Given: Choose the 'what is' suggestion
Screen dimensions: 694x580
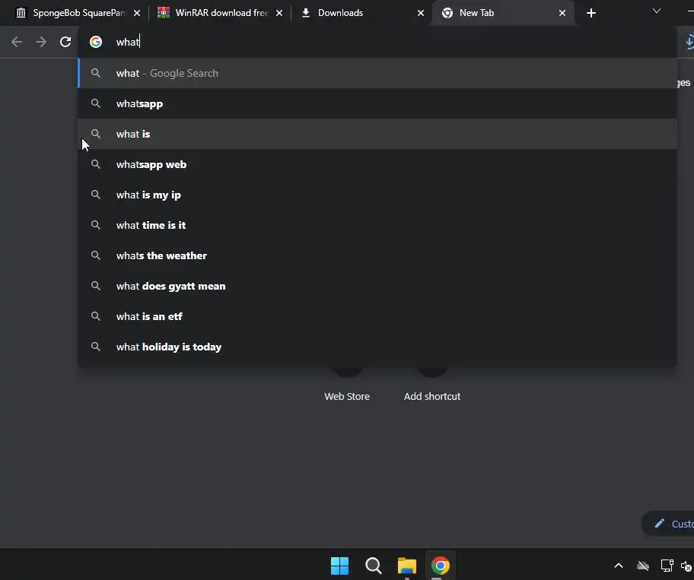Looking at the screenshot, I should click(x=377, y=134).
